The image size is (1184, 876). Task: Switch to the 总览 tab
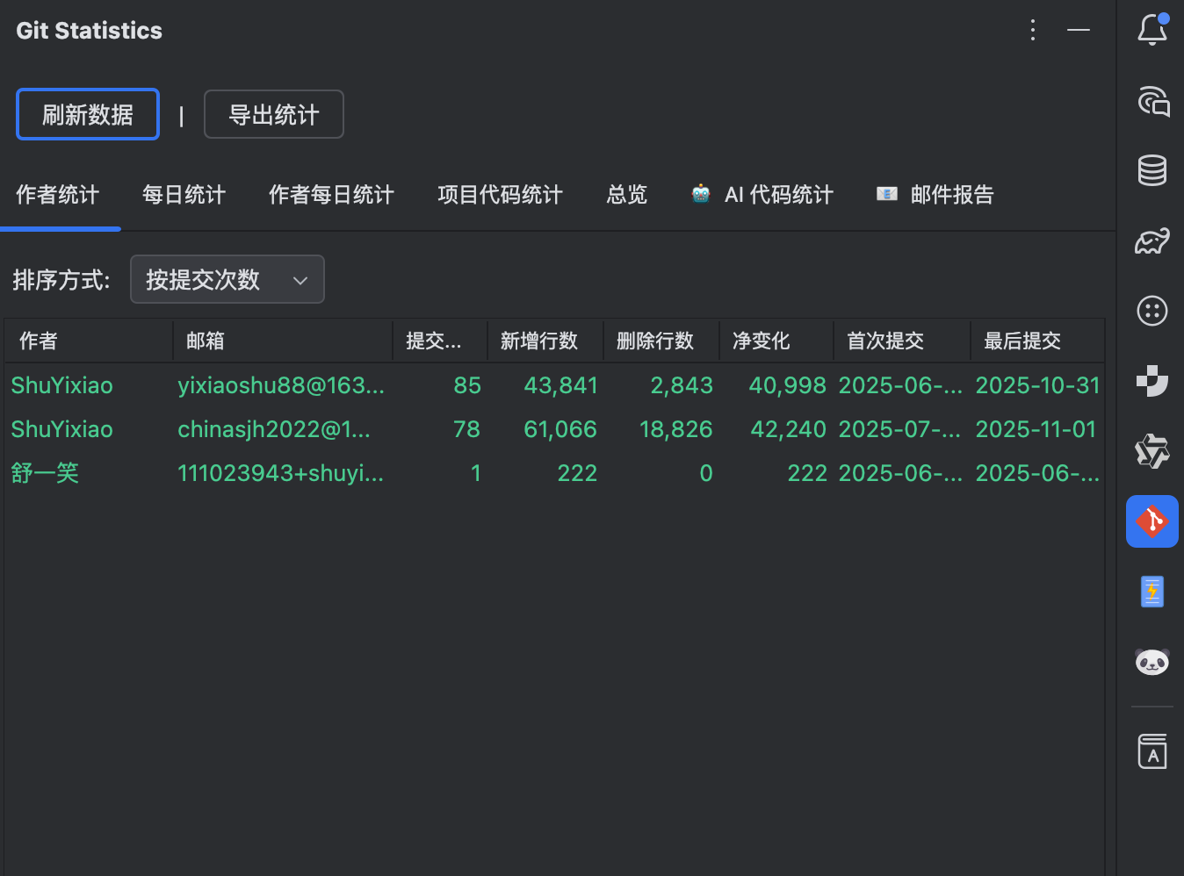tap(625, 195)
